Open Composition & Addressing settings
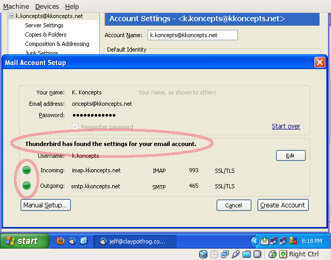This screenshot has height=260, width=331. click(57, 44)
